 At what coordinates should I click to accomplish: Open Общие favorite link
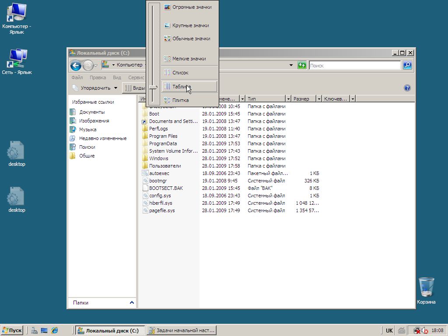click(87, 156)
